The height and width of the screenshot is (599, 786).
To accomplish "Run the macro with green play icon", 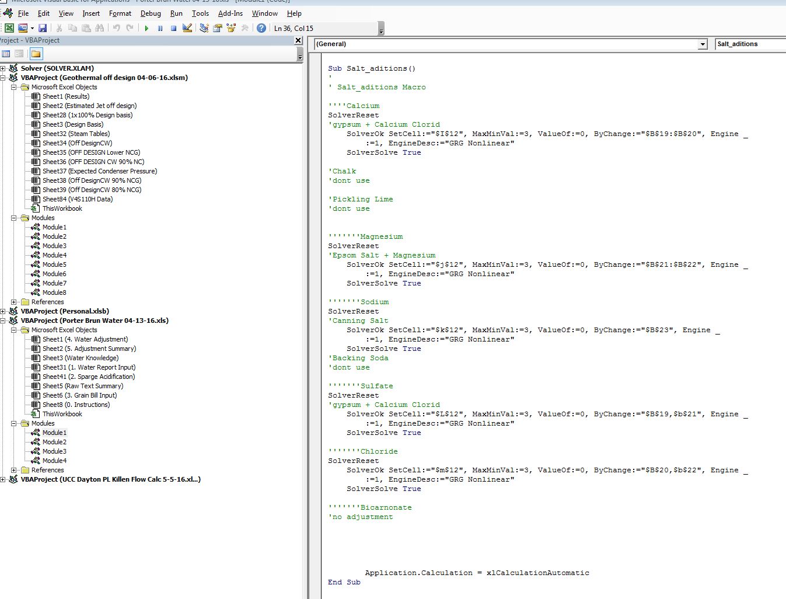I will pyautogui.click(x=146, y=28).
